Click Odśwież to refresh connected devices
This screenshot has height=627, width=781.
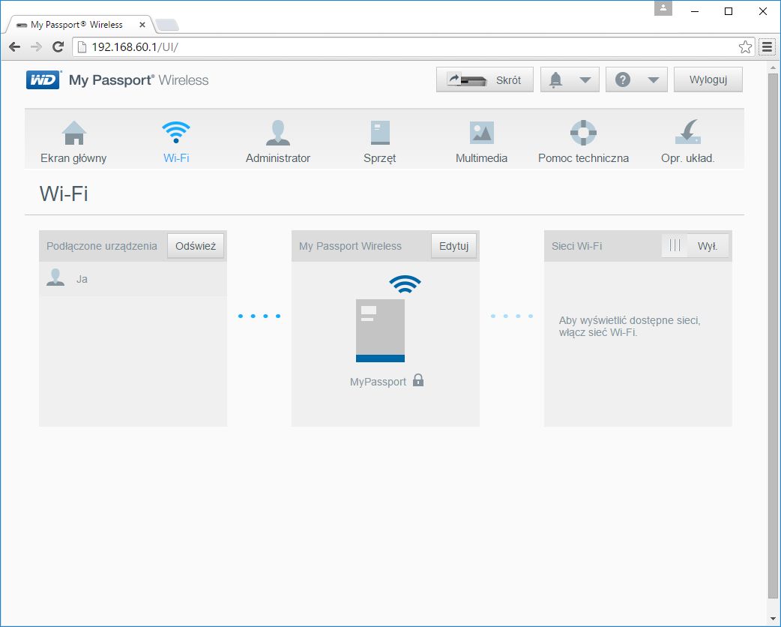(x=195, y=246)
